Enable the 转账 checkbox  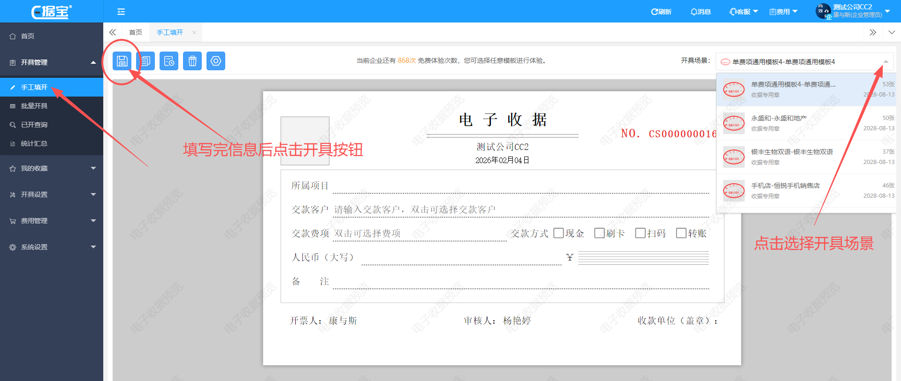pos(681,233)
